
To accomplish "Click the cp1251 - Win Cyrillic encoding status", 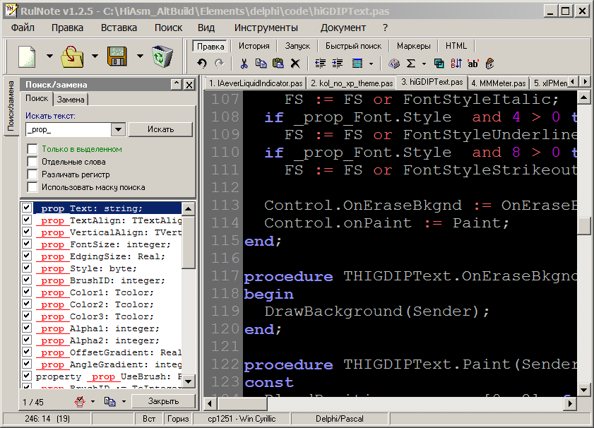I will (242, 419).
